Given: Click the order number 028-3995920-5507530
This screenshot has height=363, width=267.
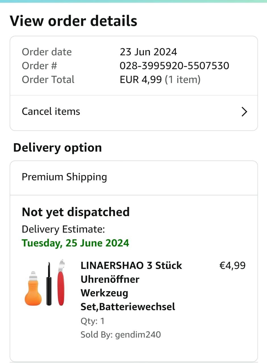Looking at the screenshot, I should [x=174, y=66].
